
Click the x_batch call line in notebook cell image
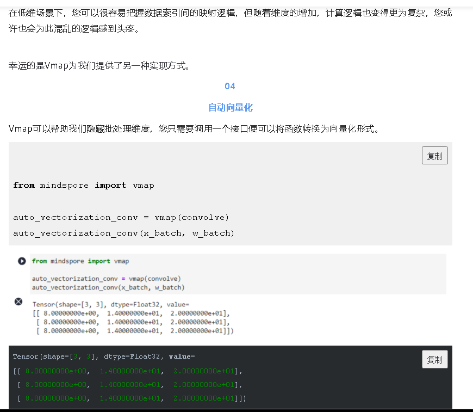(x=108, y=287)
